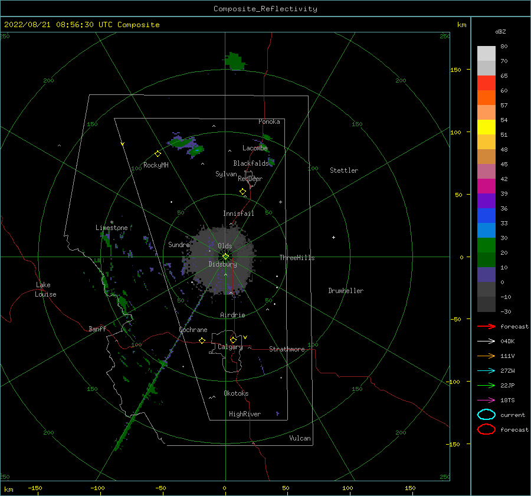Click the green echo blob north of Ponoka
Viewport: 531px width, 496px height.
click(234, 61)
